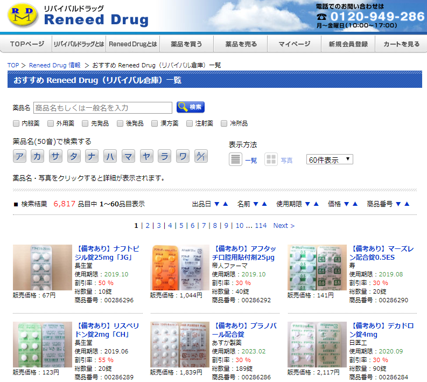
Task: Filter by A/1 alphanumeric button
Action: 201,156
